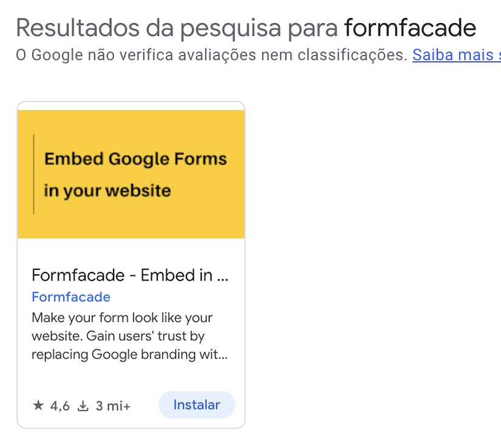
Task: Click the bold "formfacade" search term
Action: coord(410,27)
